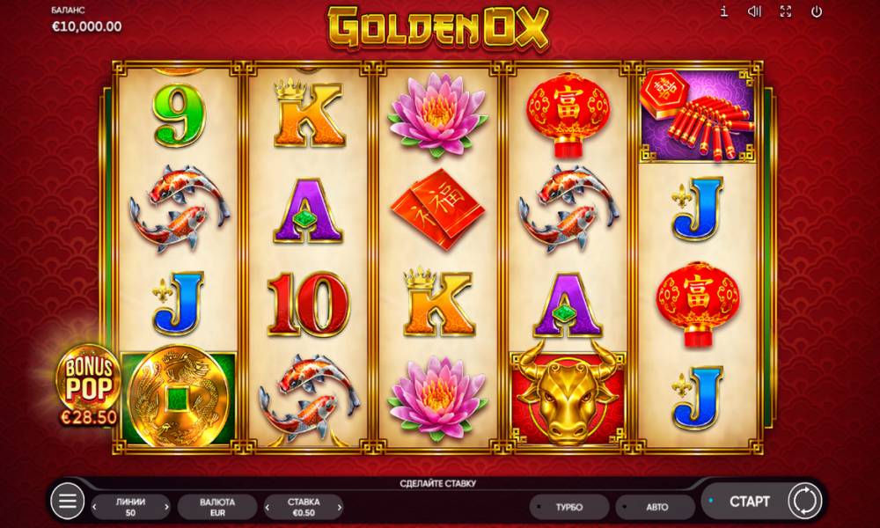Open the game info icon
Viewport: 880px width, 528px height.
pos(724,11)
